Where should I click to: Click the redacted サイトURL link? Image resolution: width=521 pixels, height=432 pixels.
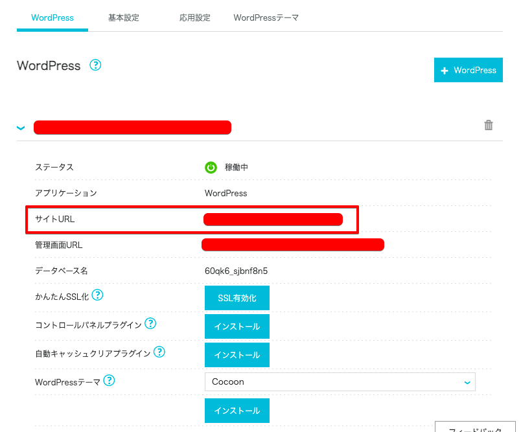pos(273,220)
